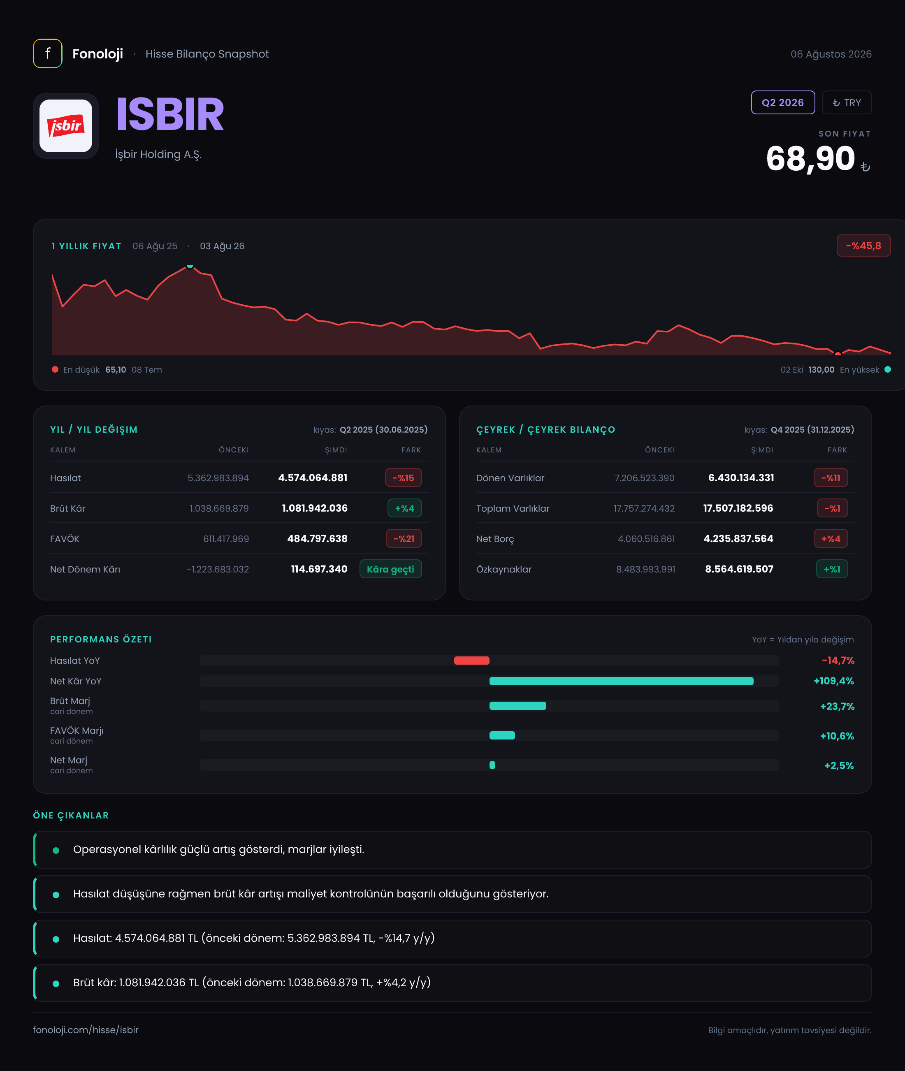Viewport: 905px width, 1071px height.
Task: Click the FAVÖK -%21 change badge
Action: tap(404, 538)
